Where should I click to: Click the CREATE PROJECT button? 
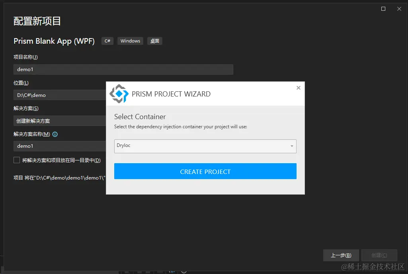pos(205,171)
